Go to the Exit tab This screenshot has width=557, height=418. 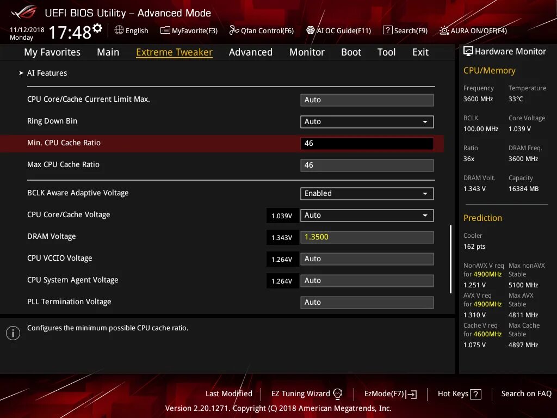click(420, 52)
